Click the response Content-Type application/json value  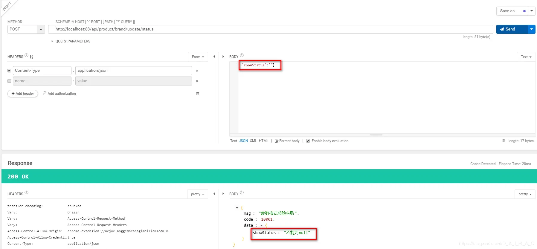[x=83, y=244]
